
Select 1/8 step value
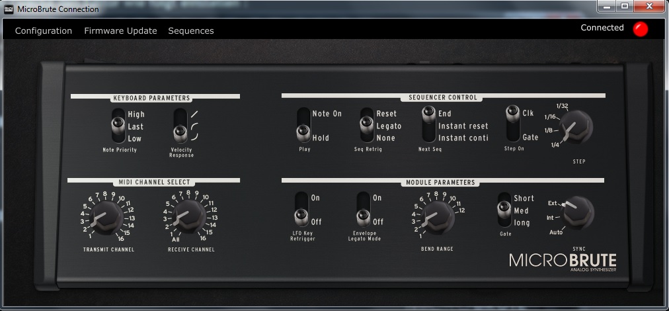coord(547,130)
